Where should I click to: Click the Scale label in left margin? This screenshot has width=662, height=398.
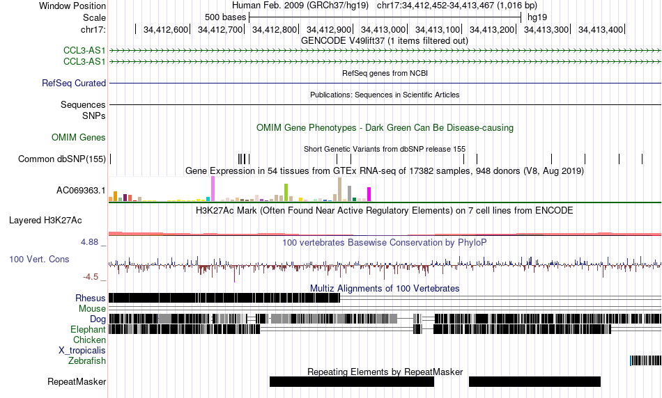coord(94,17)
